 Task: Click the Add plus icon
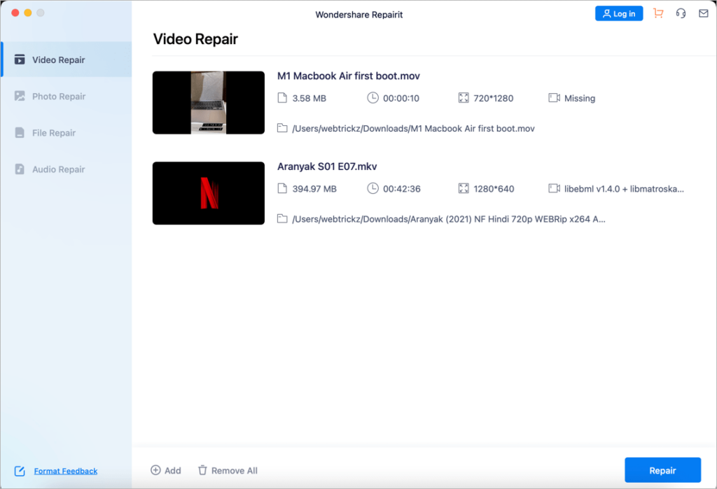pyautogui.click(x=156, y=470)
